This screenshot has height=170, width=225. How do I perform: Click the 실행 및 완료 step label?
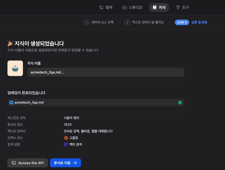tap(199, 22)
